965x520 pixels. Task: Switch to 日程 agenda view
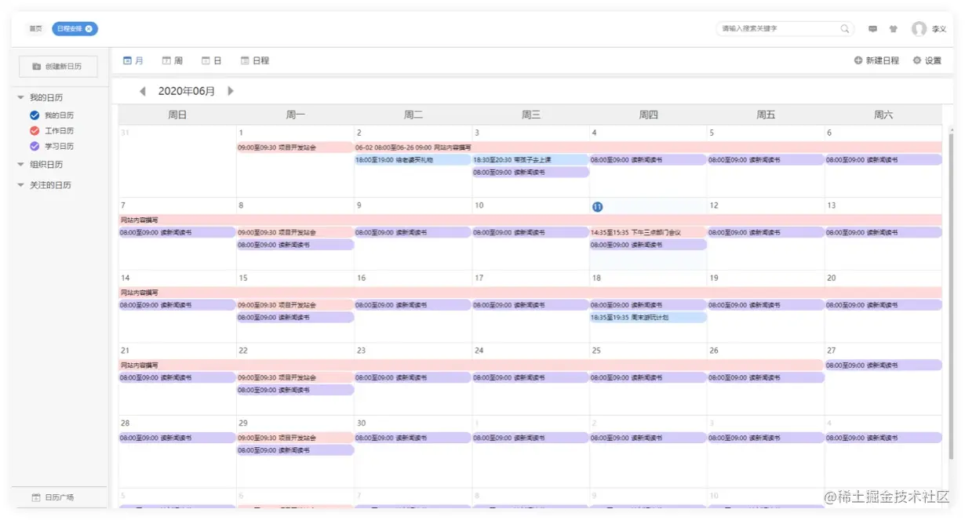click(x=255, y=60)
